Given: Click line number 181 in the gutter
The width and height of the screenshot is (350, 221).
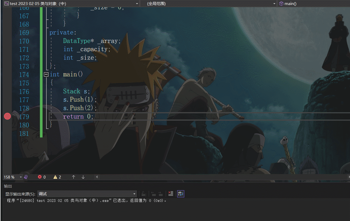Looking at the screenshot, I should [x=24, y=133].
